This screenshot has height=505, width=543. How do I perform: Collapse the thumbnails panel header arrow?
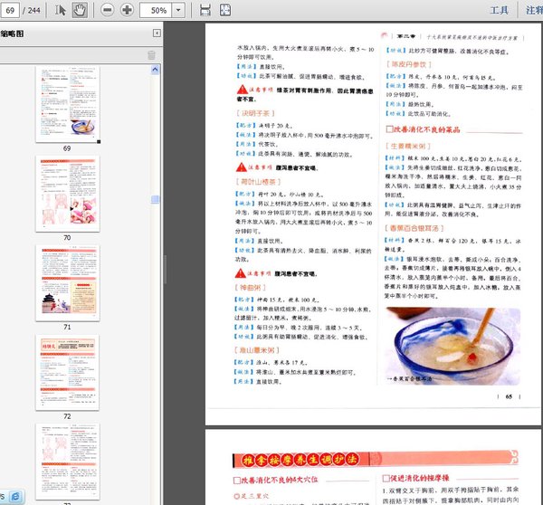pos(154,33)
